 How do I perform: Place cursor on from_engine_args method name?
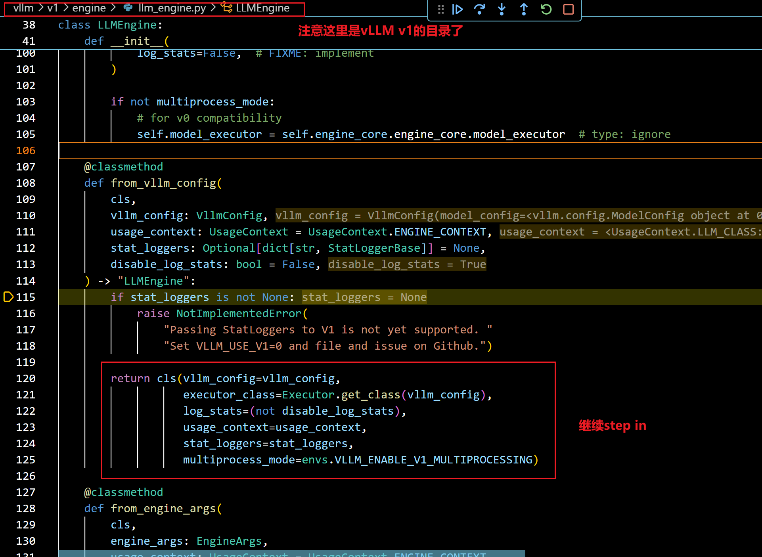(x=163, y=509)
